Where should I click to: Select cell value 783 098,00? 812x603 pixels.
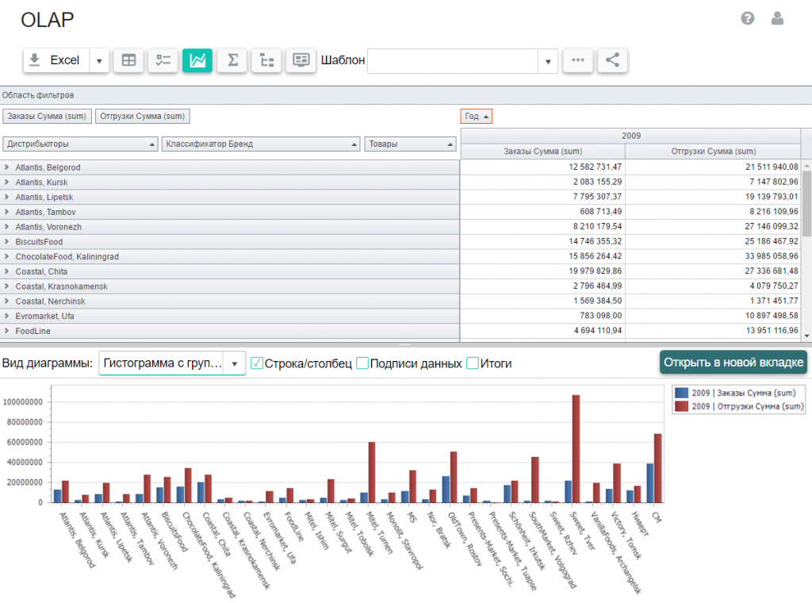(x=542, y=316)
